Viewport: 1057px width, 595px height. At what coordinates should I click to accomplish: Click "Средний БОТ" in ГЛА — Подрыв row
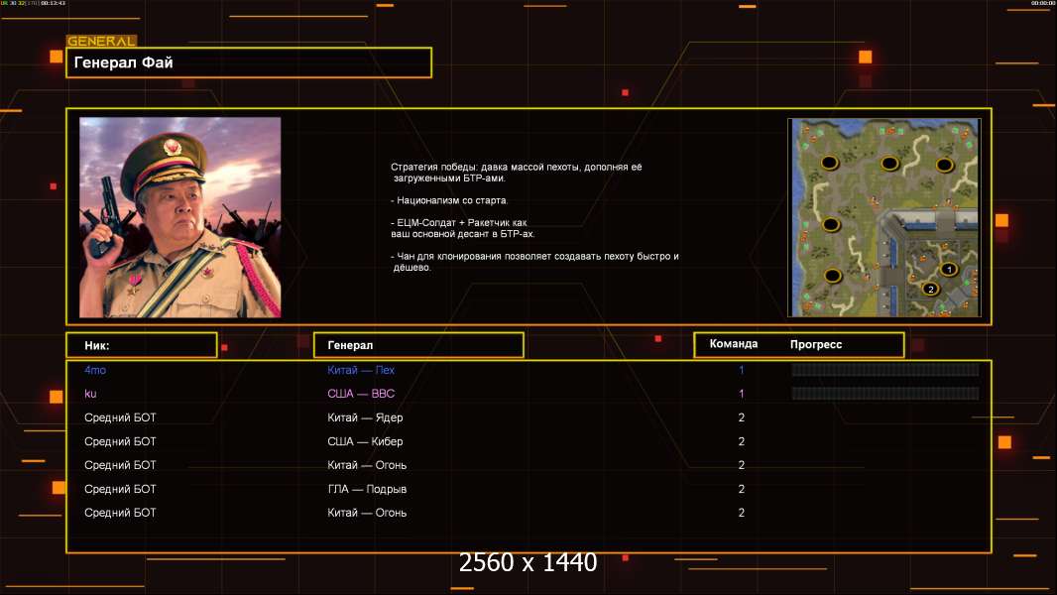120,489
